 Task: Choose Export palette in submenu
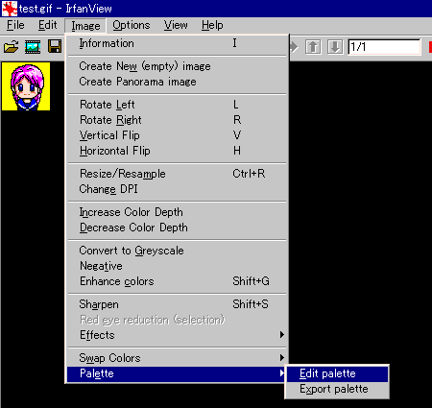pyautogui.click(x=337, y=389)
